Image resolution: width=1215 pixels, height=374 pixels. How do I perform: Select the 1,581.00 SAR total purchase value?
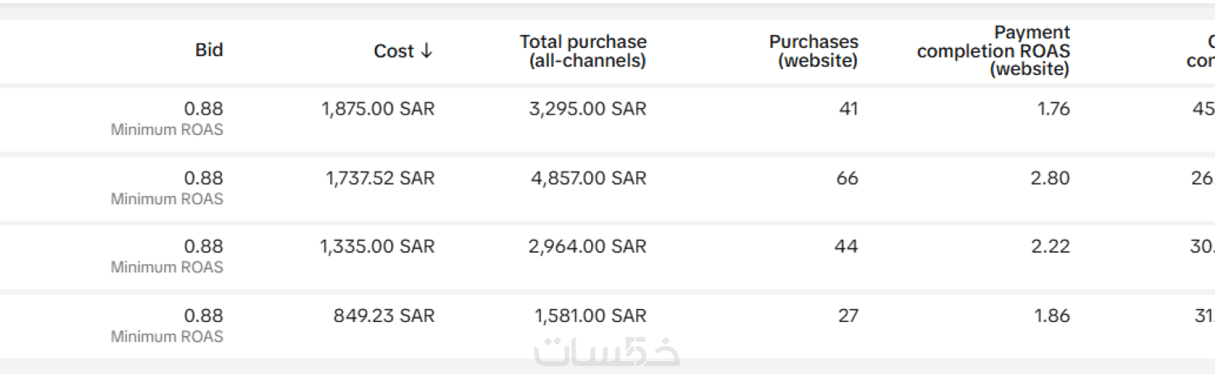coord(590,315)
